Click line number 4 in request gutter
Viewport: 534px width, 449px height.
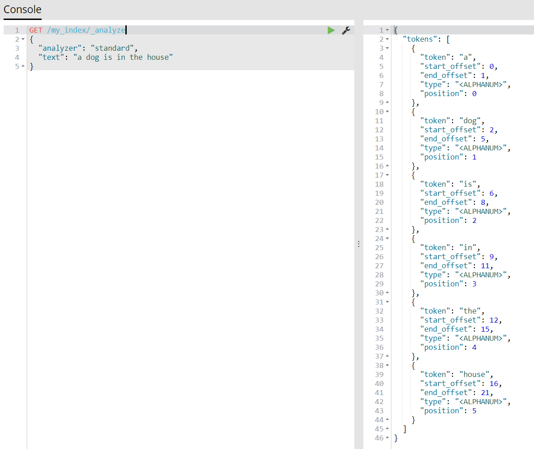click(x=17, y=57)
